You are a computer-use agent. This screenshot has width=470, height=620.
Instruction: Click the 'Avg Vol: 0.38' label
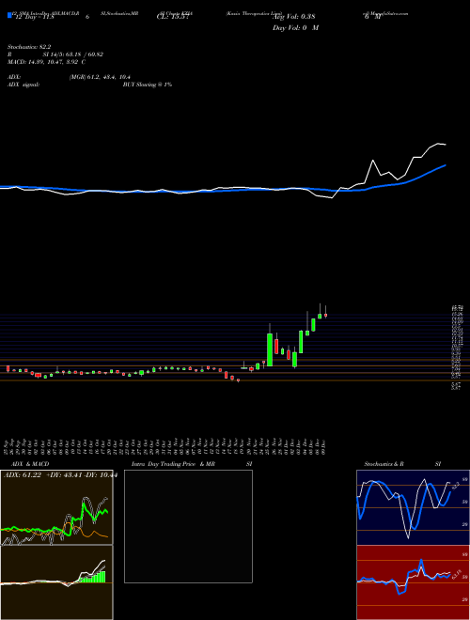pos(293,17)
